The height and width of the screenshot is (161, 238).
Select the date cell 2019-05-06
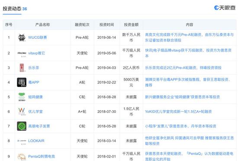pyautogui.click(x=107, y=53)
